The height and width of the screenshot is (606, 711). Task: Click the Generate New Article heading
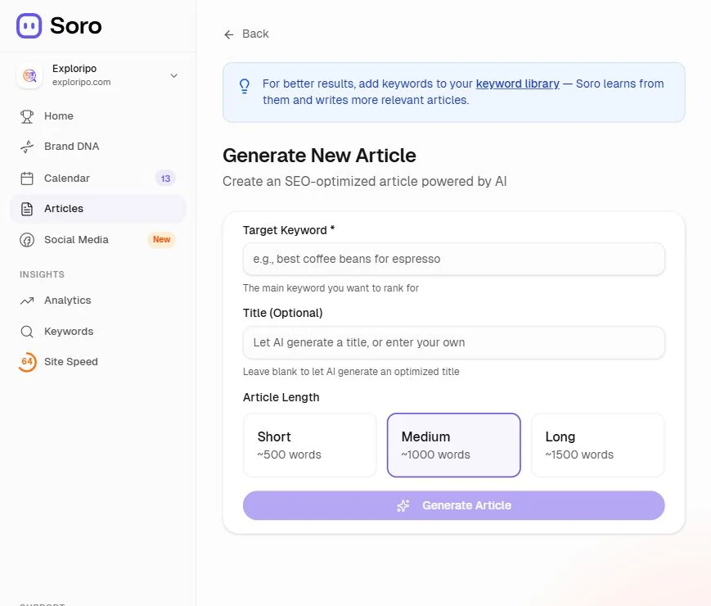pyautogui.click(x=319, y=156)
